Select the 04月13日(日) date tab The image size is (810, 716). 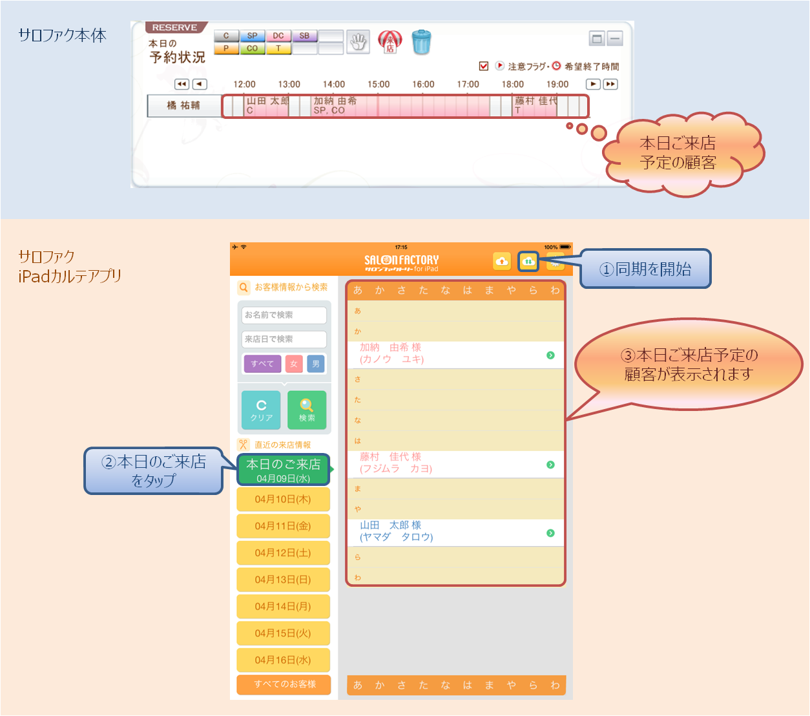[284, 580]
